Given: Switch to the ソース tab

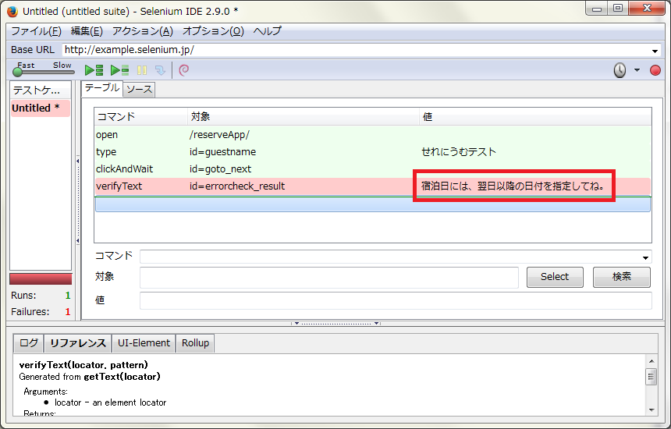Looking at the screenshot, I should coord(139,90).
